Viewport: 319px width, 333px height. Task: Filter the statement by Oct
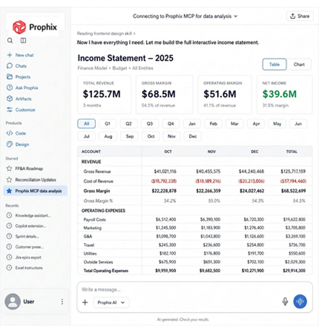(x=151, y=136)
